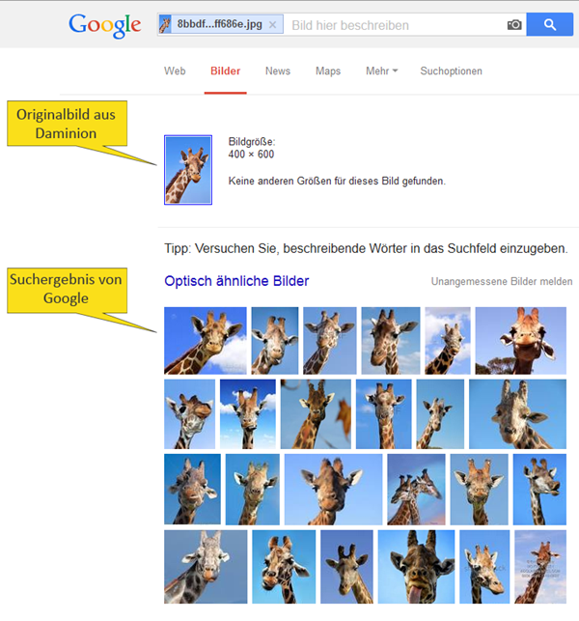This screenshot has height=621, width=579.
Task: Focus the 'Bild hier beschreiben' search field
Action: (x=396, y=25)
